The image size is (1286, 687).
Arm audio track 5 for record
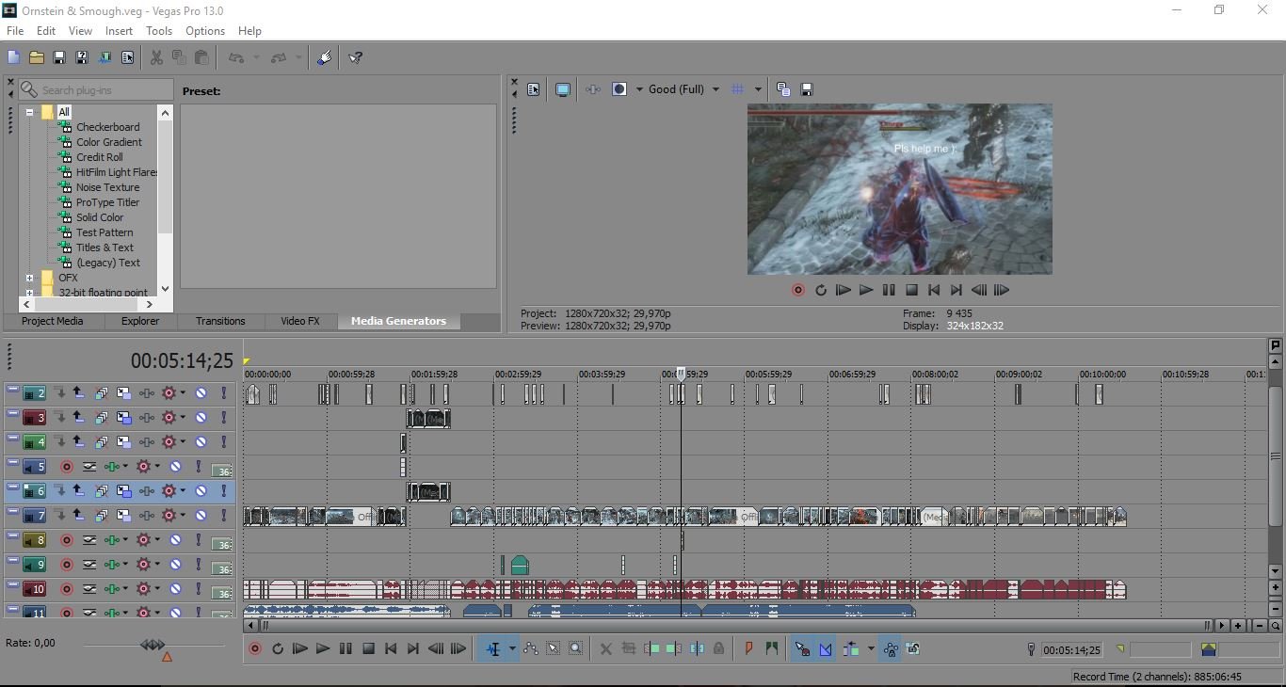[x=66, y=467]
